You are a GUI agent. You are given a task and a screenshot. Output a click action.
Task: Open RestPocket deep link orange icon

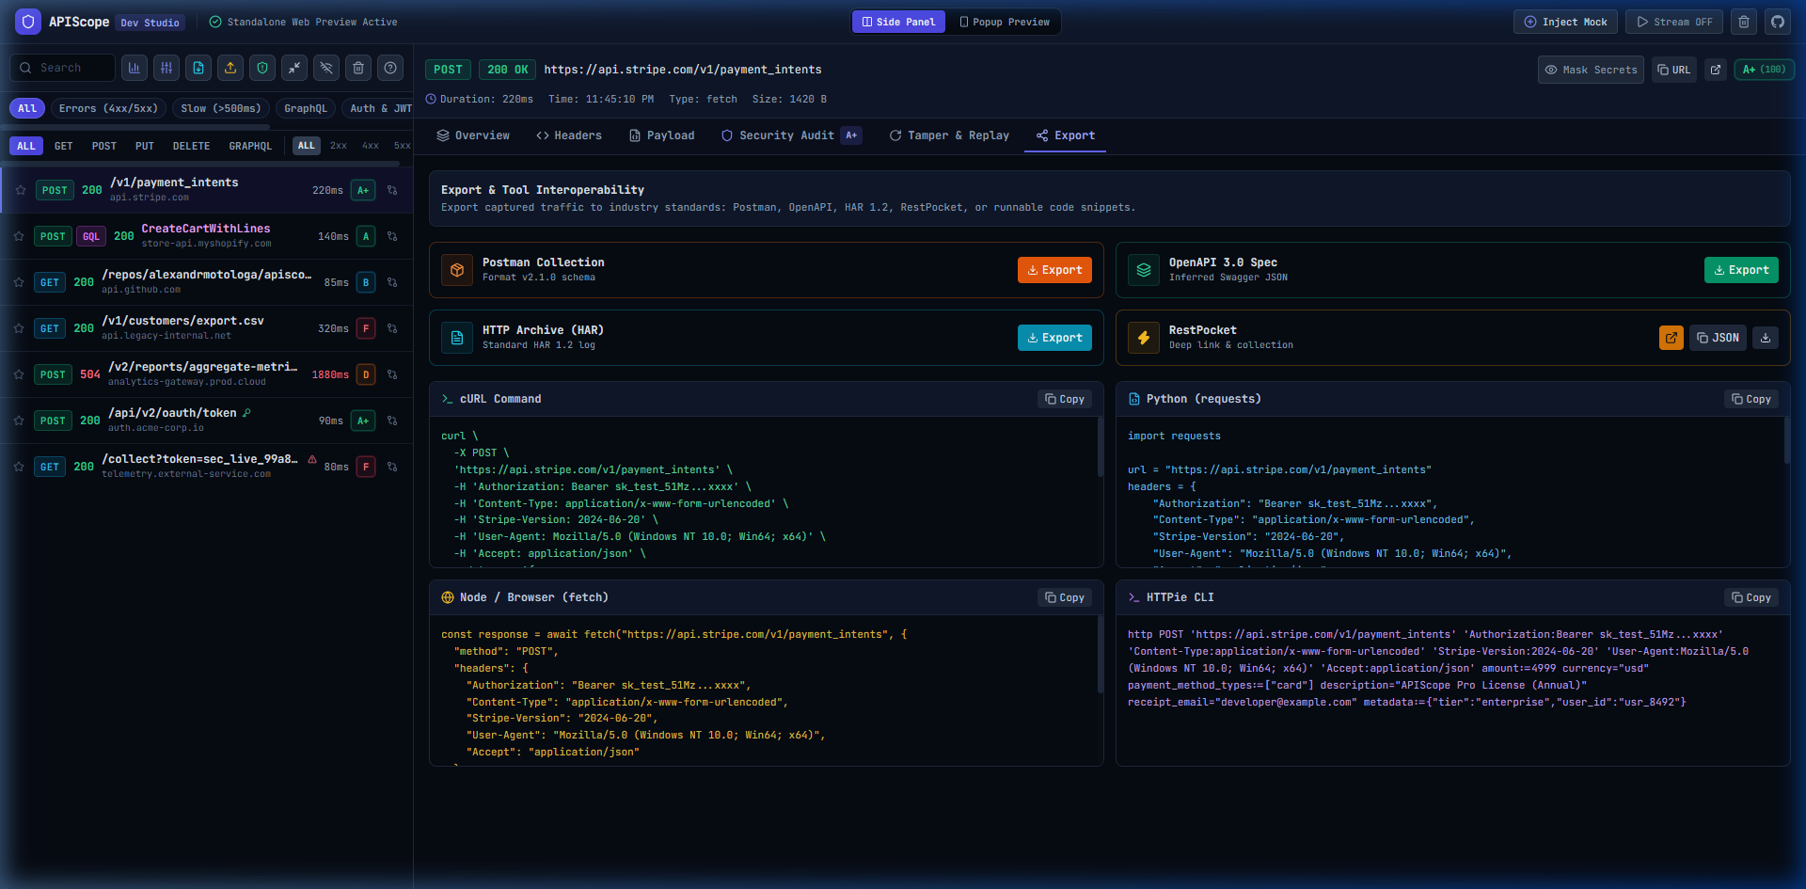[1671, 338]
